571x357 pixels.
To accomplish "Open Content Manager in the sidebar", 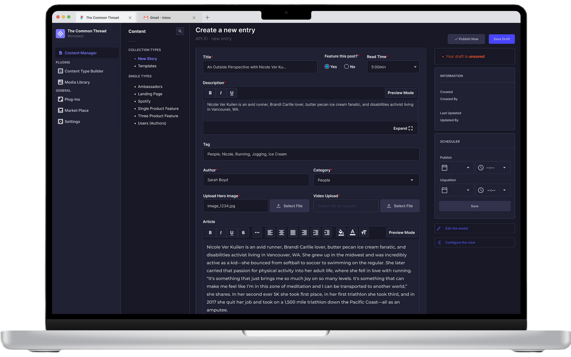I will click(x=87, y=53).
